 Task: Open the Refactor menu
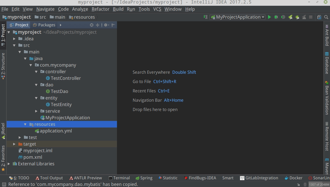pyautogui.click(x=100, y=9)
